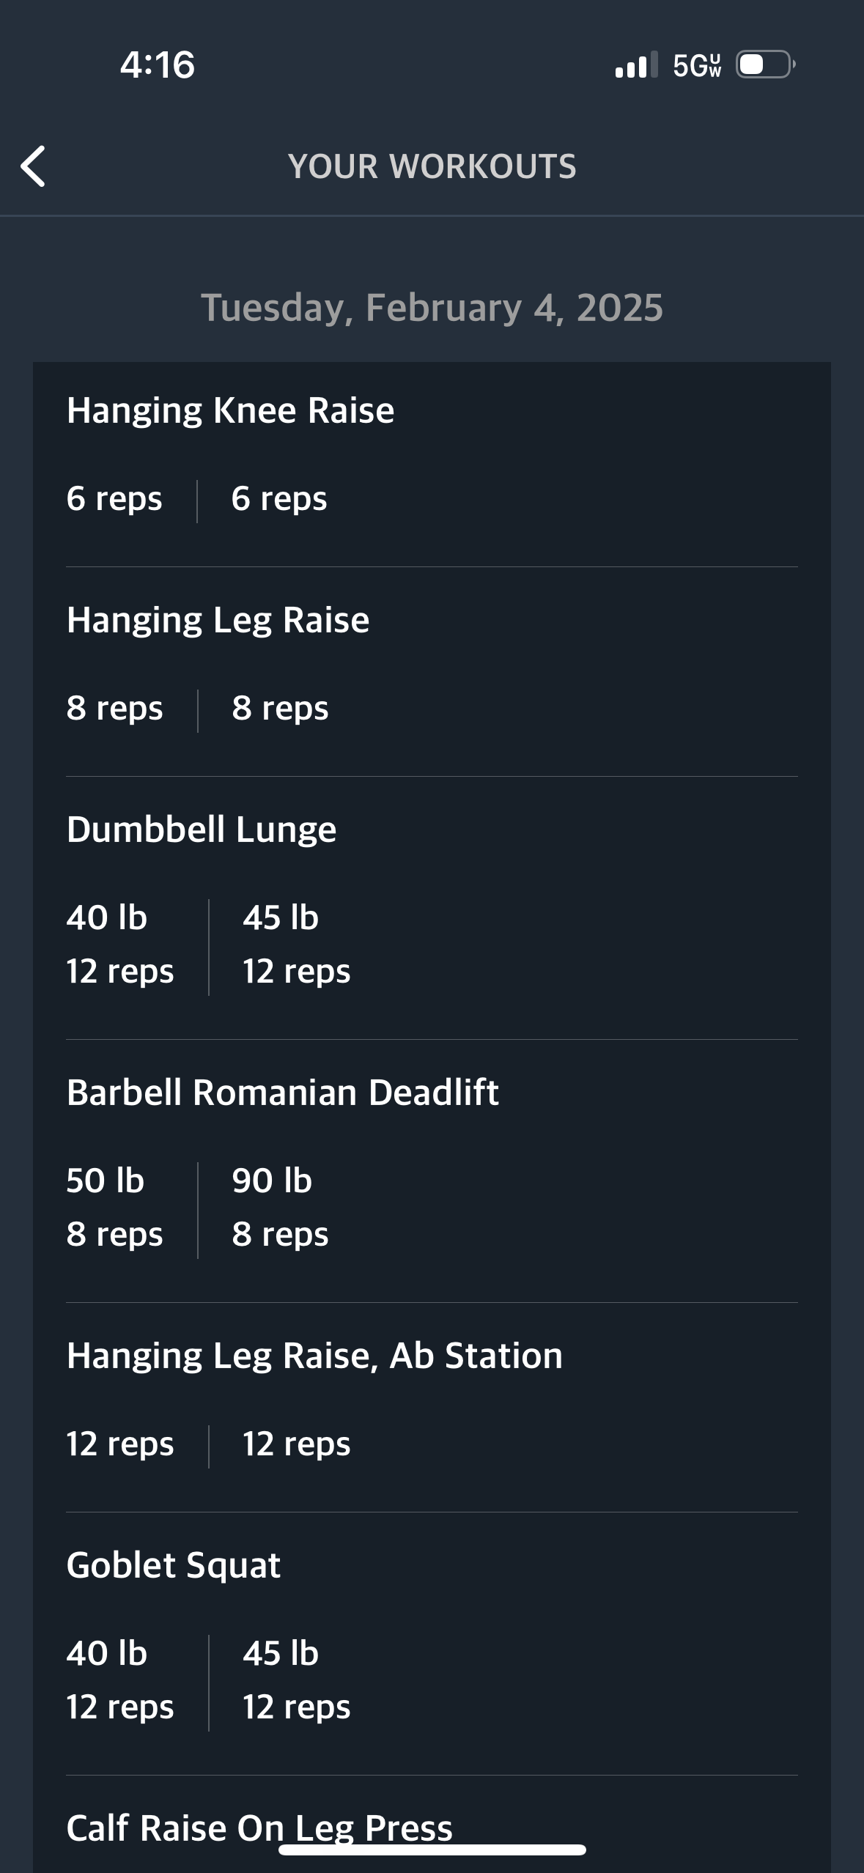Tap the battery indicator icon
Screen dimensions: 864x1873
pyautogui.click(x=766, y=64)
